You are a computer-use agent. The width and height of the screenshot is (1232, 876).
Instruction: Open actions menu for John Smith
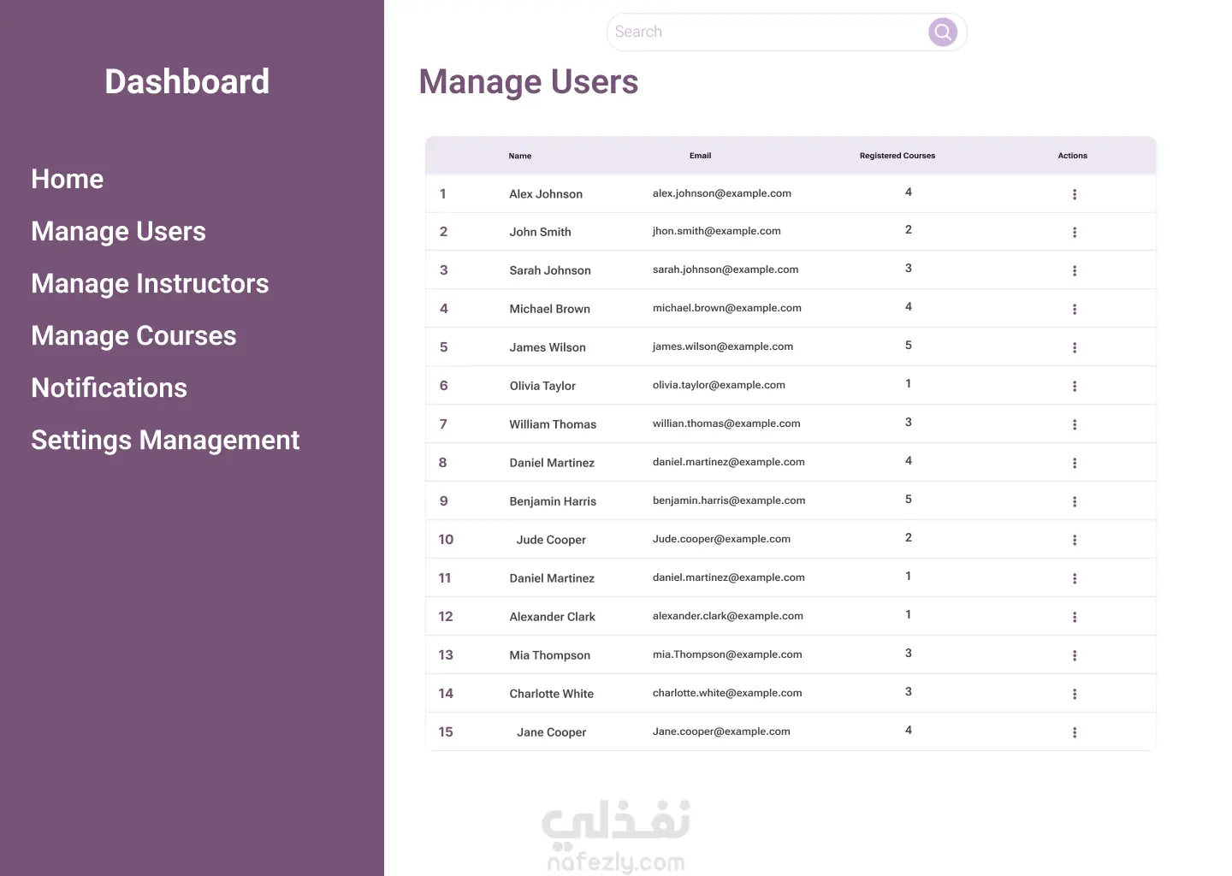tap(1075, 233)
